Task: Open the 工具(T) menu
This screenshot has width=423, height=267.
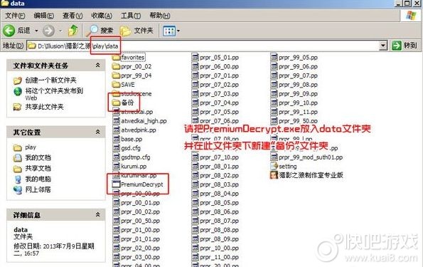Action: [x=131, y=16]
